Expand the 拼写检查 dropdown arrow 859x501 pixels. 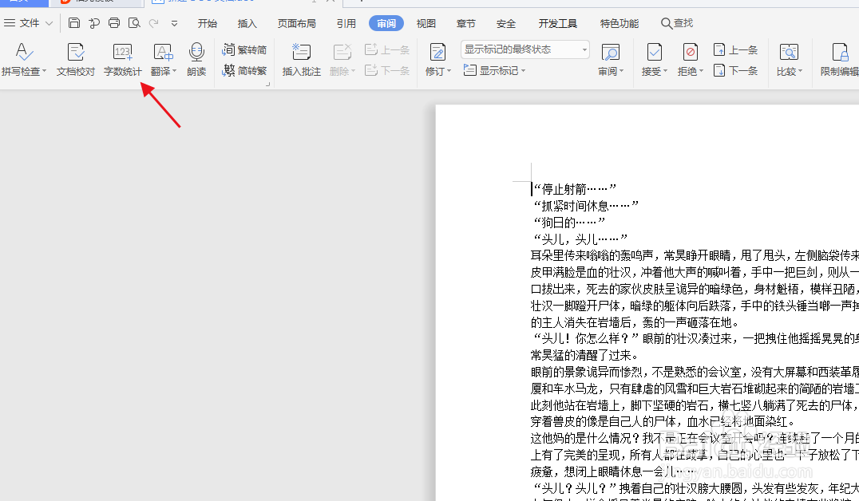click(45, 71)
